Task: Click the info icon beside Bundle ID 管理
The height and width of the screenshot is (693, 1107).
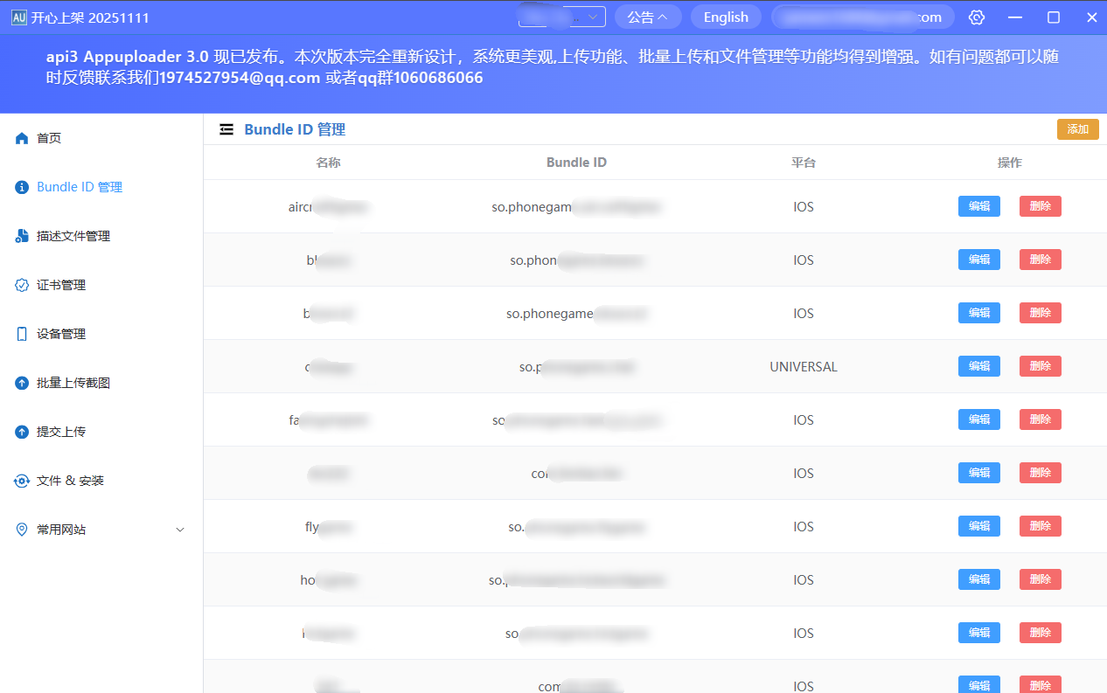Action: [22, 187]
